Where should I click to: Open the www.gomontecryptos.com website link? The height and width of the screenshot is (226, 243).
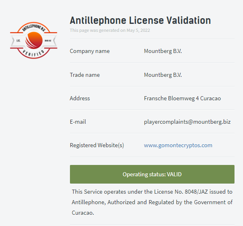(x=178, y=145)
